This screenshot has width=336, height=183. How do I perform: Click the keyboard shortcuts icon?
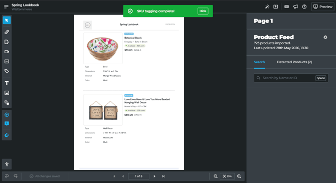tap(286, 7)
